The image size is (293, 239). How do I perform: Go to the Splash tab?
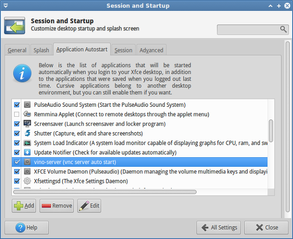point(41,50)
